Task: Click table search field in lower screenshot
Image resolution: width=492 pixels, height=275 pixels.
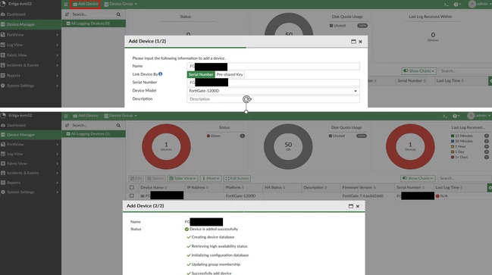Action: point(464,179)
